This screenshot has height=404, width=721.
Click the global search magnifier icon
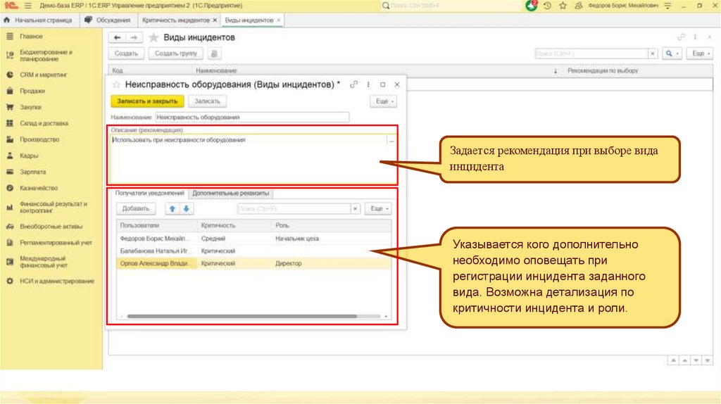(385, 6)
